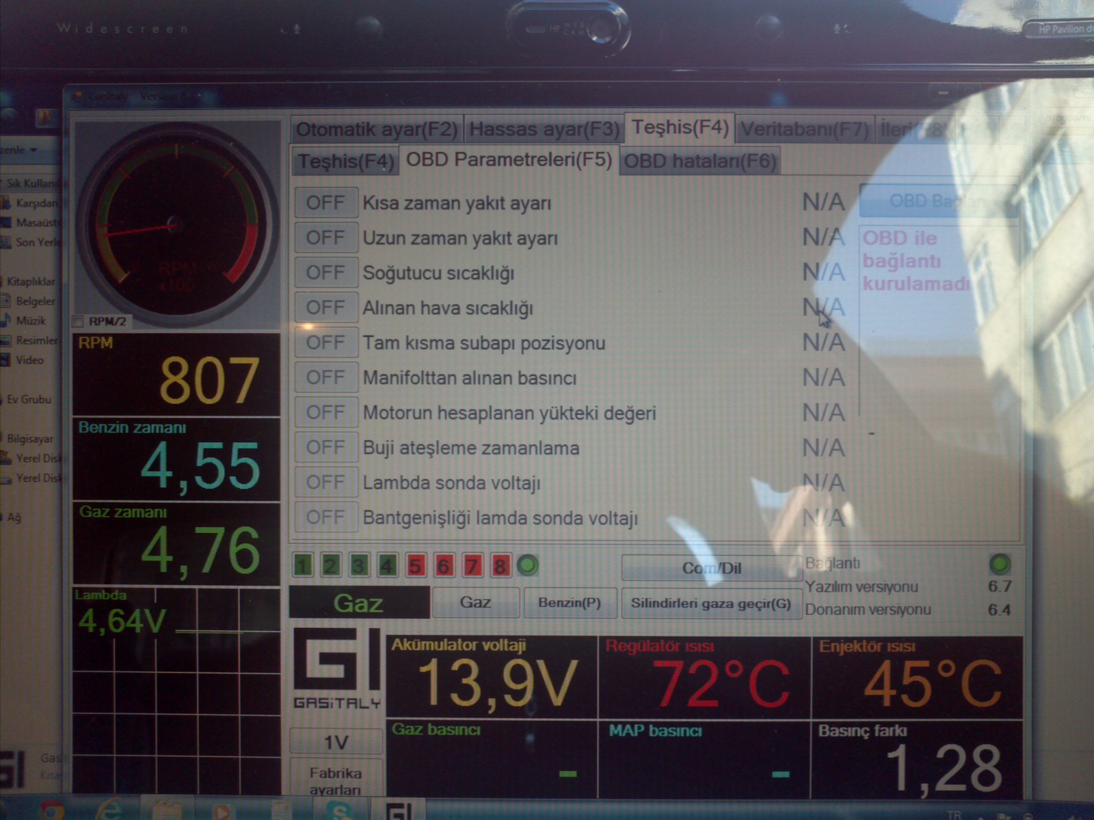The image size is (1094, 820).
Task: Select red cylinder 8 indicator square
Action: click(x=501, y=565)
